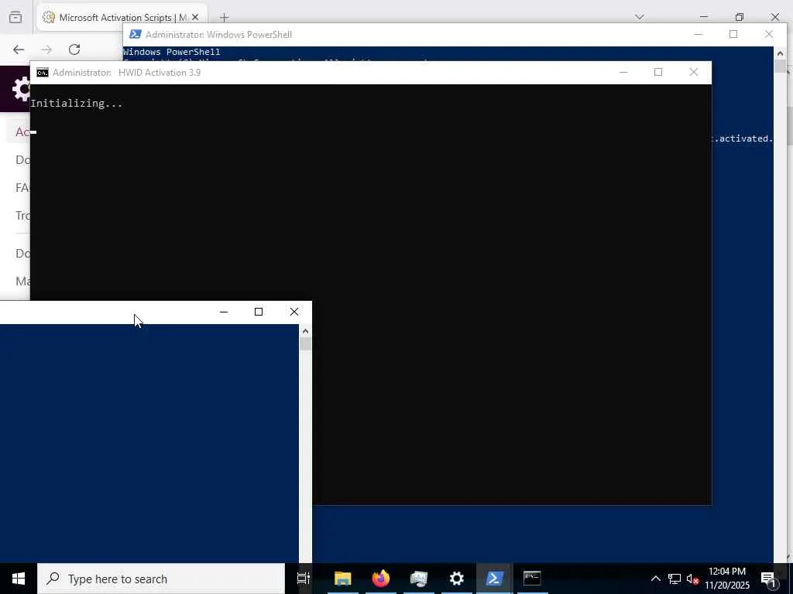This screenshot has width=793, height=594.
Task: Minimize the Administrator Windows PowerShell window
Action: point(699,34)
